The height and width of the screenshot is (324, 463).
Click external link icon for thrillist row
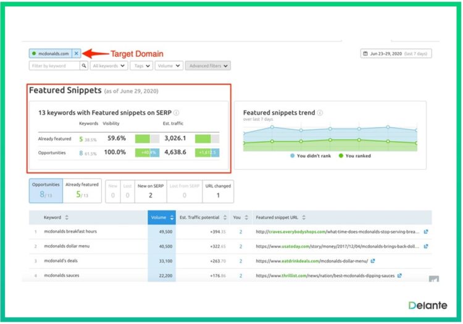pos(399,276)
